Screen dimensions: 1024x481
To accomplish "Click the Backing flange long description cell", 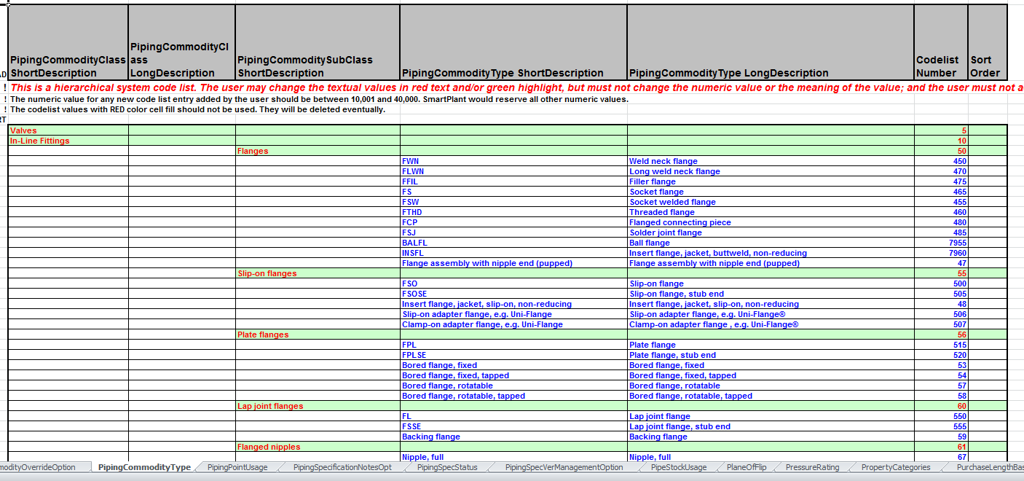I will point(771,437).
